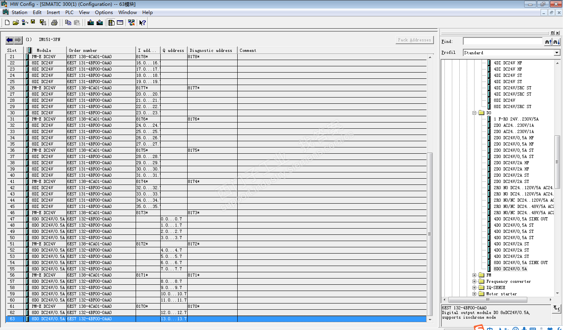The width and height of the screenshot is (566, 330).
Task: Find previous with binoculars up icon
Action: 548,42
